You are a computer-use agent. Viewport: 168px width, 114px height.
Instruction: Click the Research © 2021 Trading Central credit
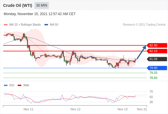coord(144,25)
